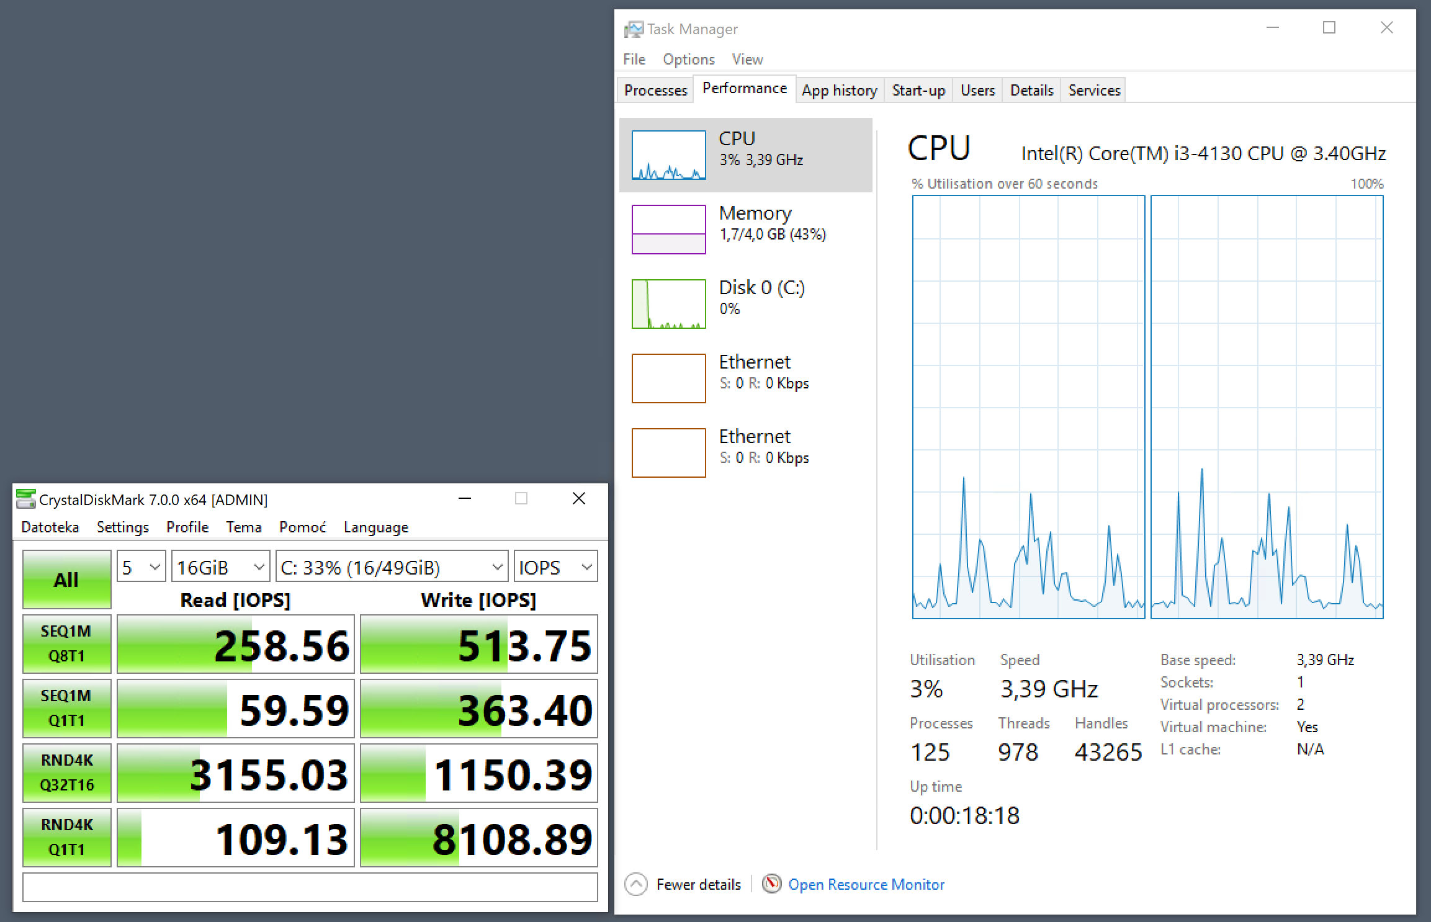Click the Resource Monitor gauge icon

click(x=771, y=884)
